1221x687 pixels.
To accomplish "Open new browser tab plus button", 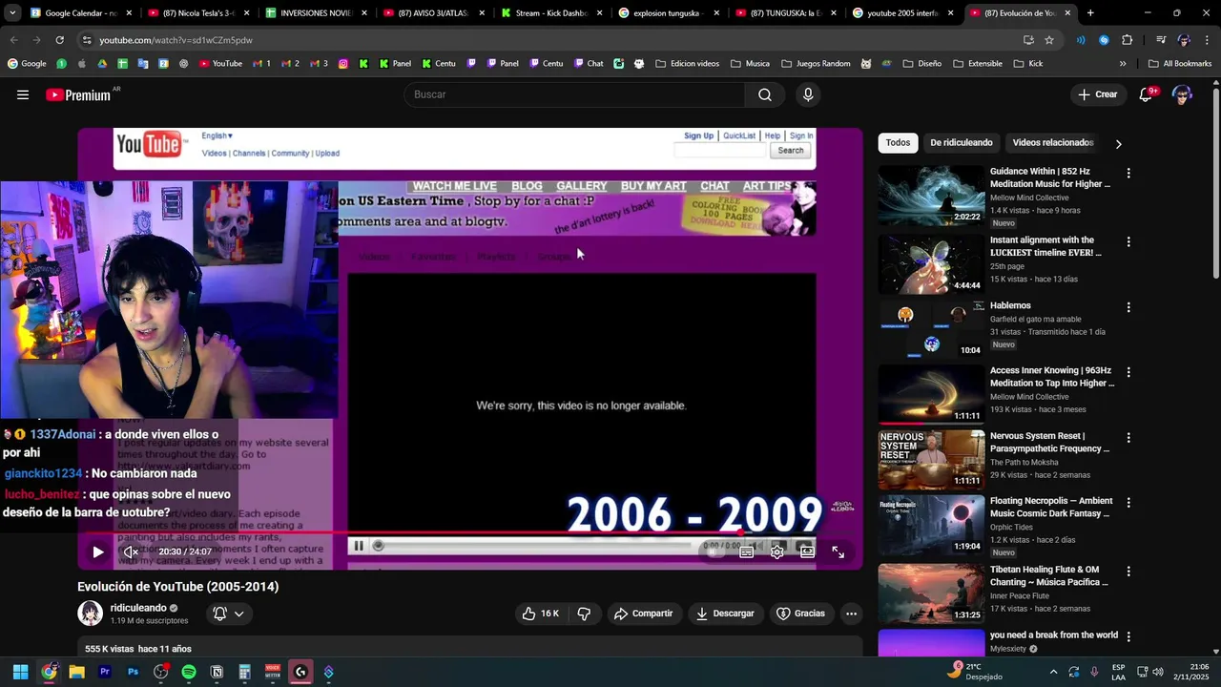I will (1090, 13).
